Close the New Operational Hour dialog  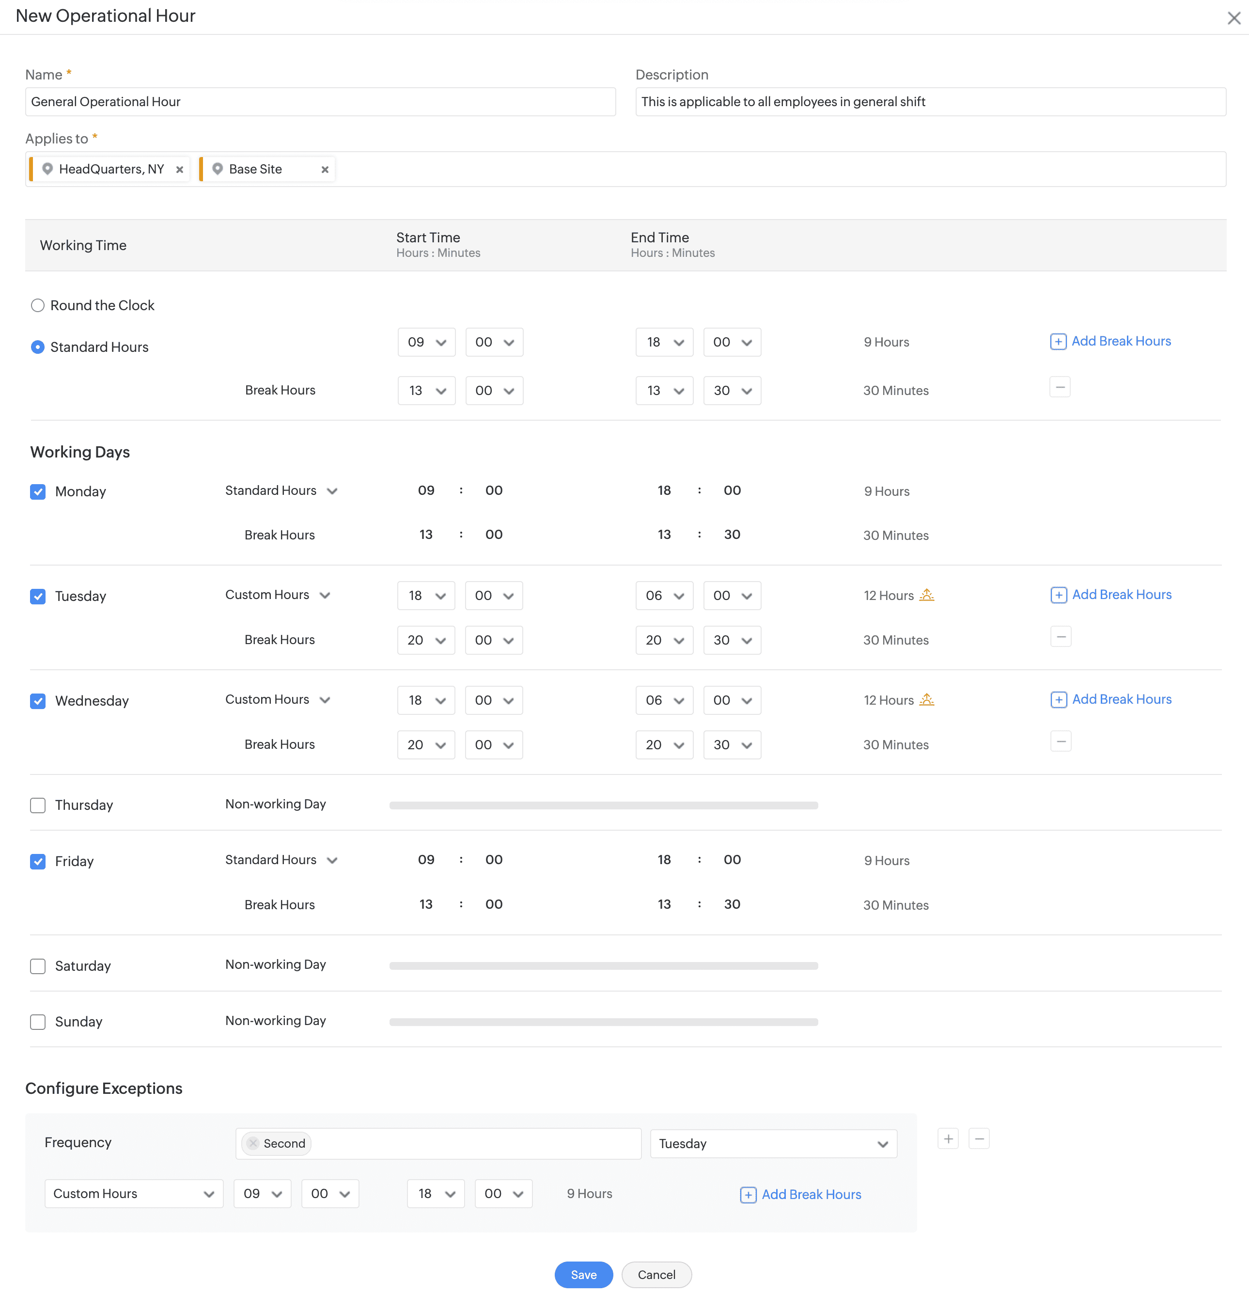click(1233, 18)
